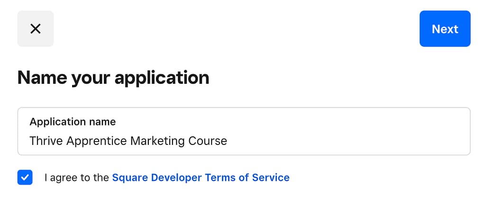
Task: Click the 'Name your application' heading
Action: click(x=113, y=77)
